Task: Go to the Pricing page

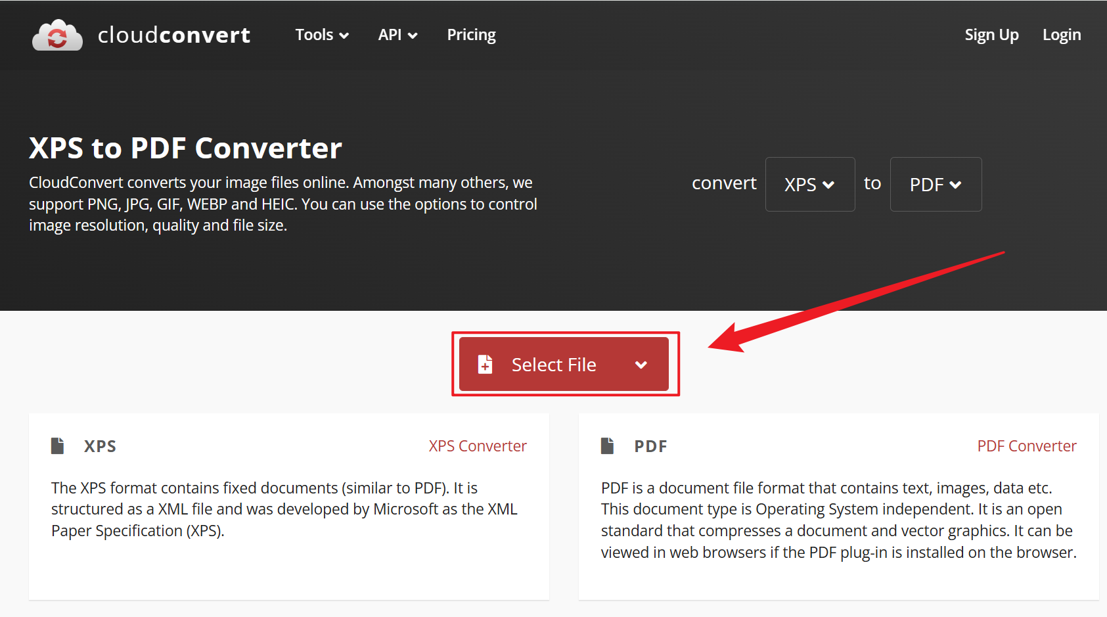Action: [471, 35]
